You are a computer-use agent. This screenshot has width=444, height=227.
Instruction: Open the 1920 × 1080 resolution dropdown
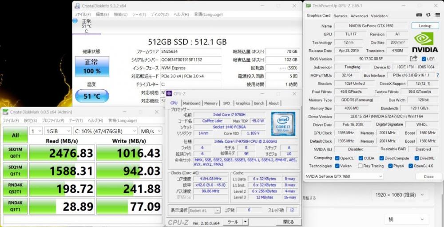pos(400,195)
